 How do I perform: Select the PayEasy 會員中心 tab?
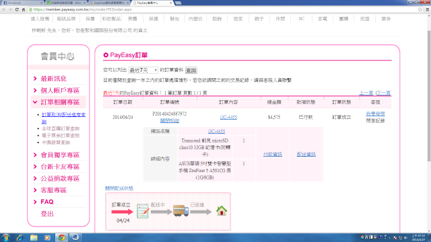click(153, 3)
